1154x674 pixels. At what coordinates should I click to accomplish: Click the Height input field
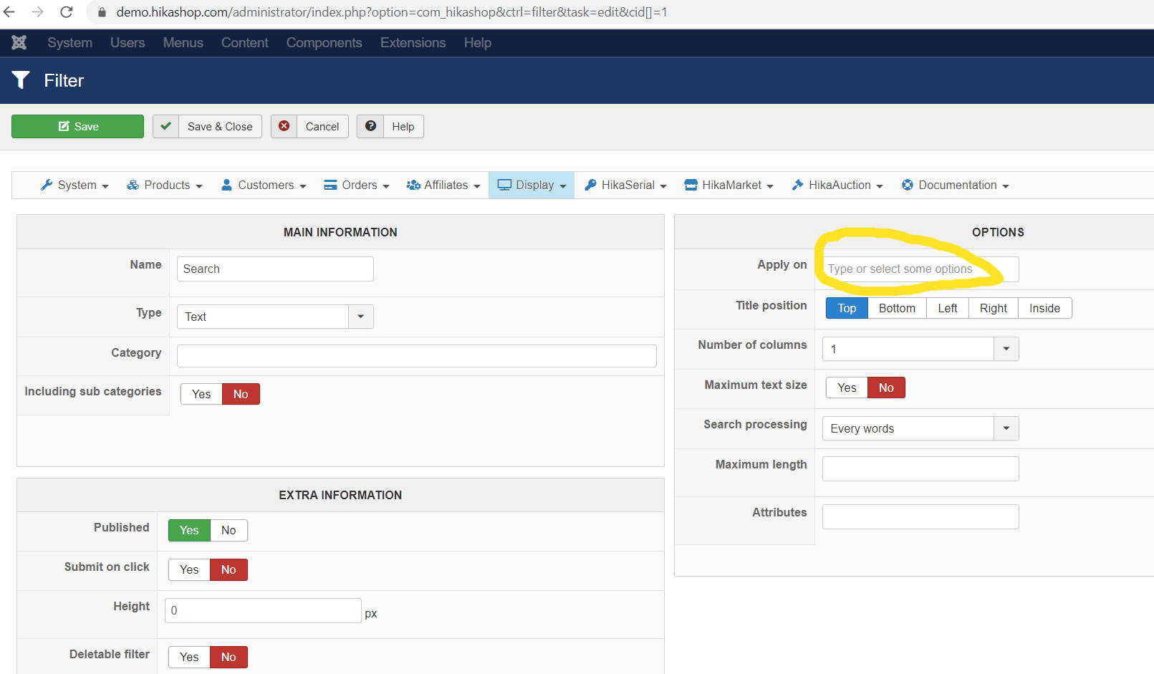point(263,610)
